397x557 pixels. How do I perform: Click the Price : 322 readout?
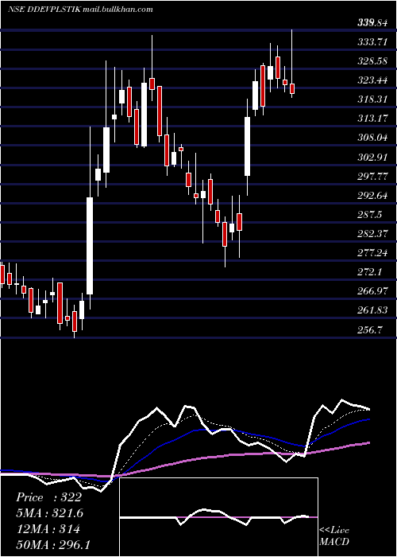[49, 497]
